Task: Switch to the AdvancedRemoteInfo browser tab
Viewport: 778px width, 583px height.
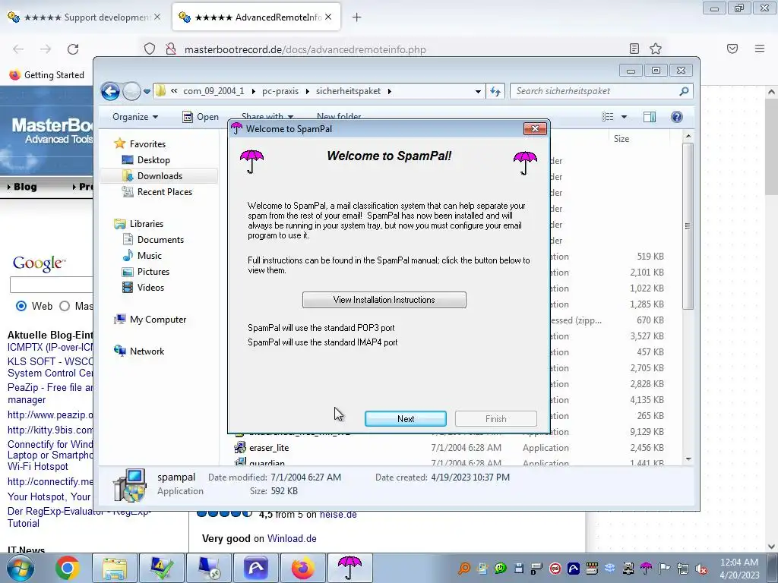Action: click(x=256, y=17)
